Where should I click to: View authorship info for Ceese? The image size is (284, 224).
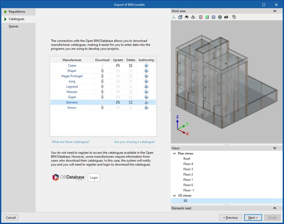pyautogui.click(x=146, y=65)
